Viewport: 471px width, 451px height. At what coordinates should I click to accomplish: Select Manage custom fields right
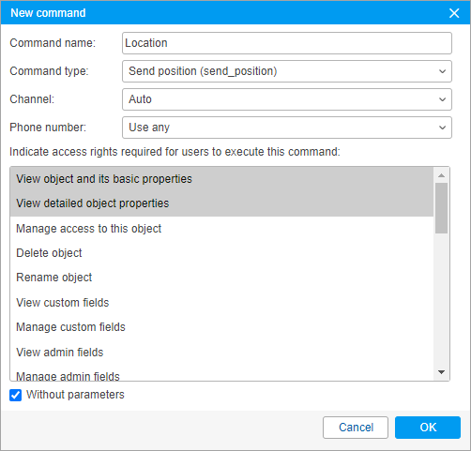coord(221,327)
